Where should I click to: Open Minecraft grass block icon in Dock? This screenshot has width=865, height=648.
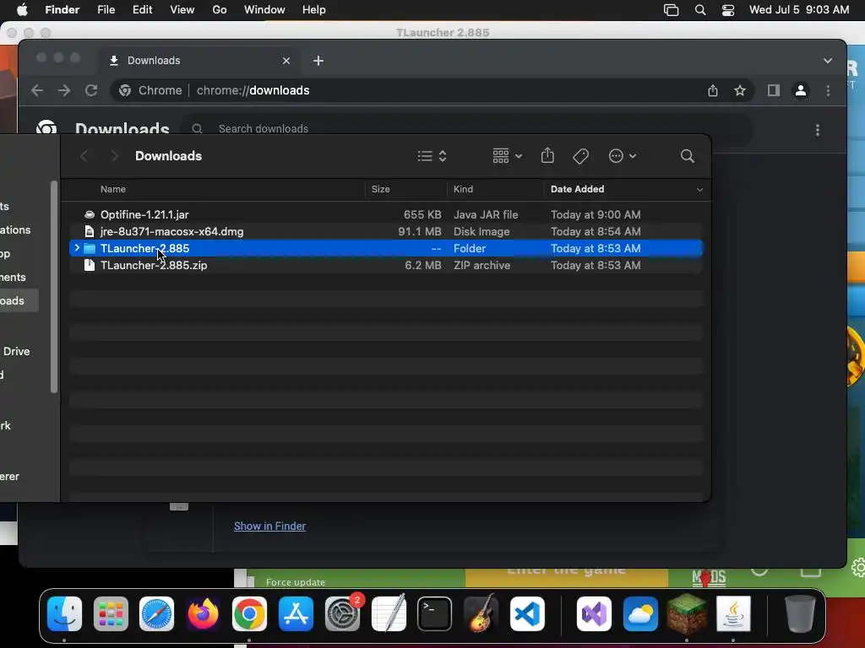click(x=687, y=613)
